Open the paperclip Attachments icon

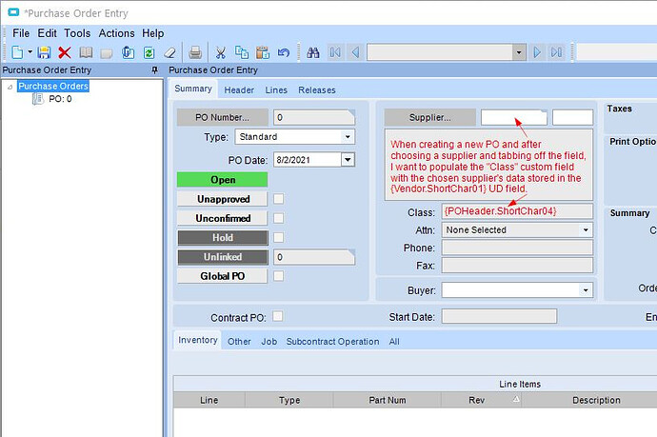point(128,52)
